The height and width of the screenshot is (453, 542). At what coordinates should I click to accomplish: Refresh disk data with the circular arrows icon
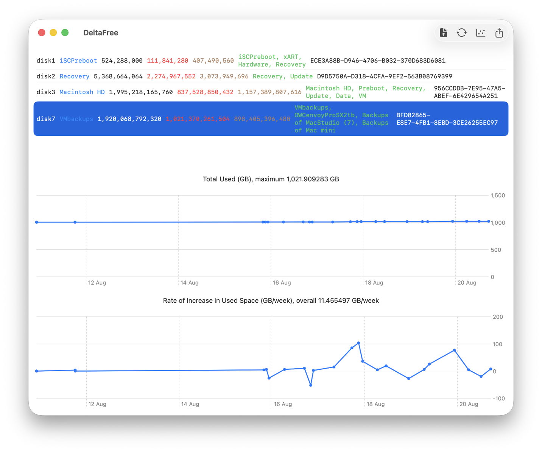click(462, 33)
